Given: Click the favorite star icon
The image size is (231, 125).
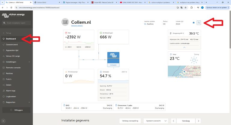Looking at the screenshot, I should tap(193, 23).
